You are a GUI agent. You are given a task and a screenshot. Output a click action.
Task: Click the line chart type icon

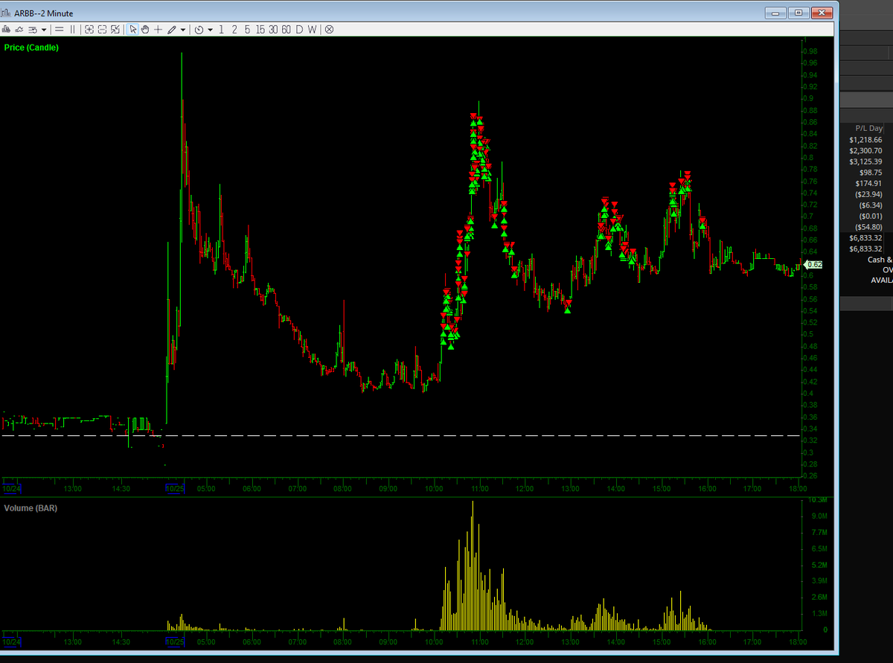tap(19, 29)
